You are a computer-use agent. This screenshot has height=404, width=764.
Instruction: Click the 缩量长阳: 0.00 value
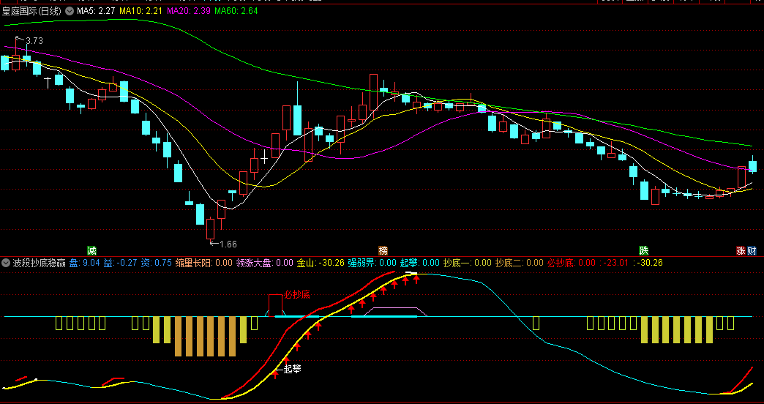tap(204, 263)
